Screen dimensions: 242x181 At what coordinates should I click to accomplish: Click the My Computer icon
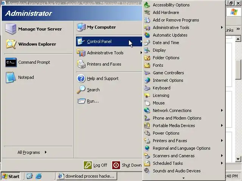81,27
